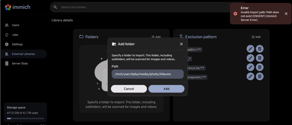Screen dimensions: 292x125
Task: Click the Path input field
Action: [x=148, y=74]
